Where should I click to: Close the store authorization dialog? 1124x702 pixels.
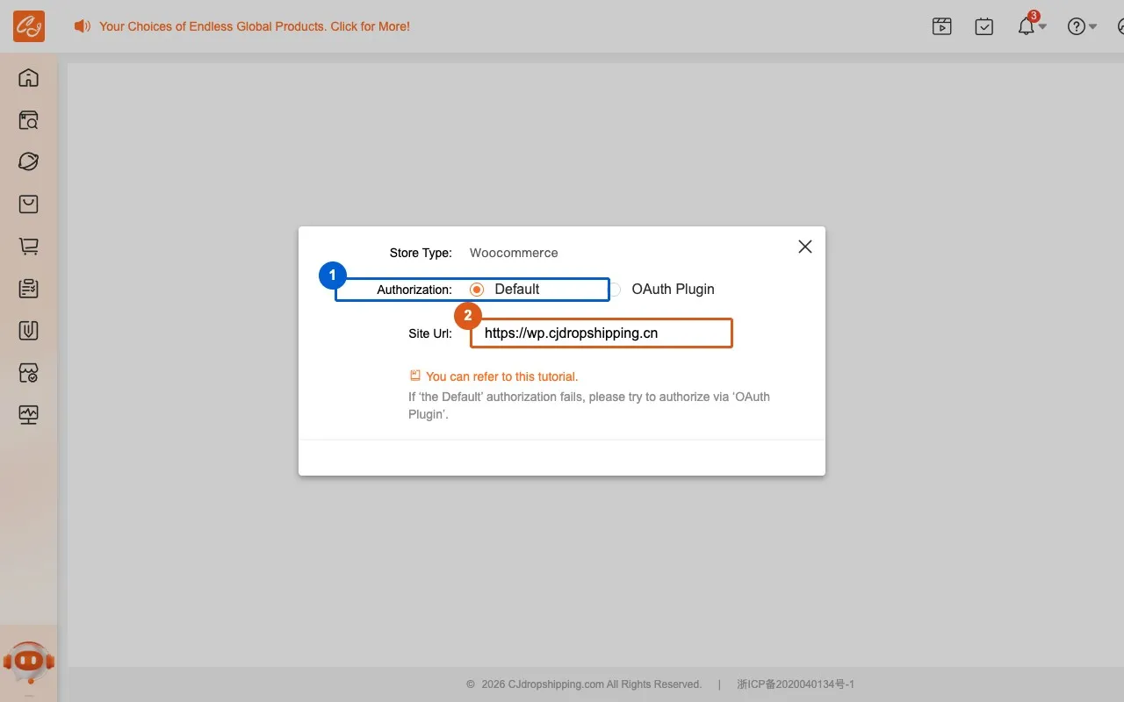click(805, 247)
